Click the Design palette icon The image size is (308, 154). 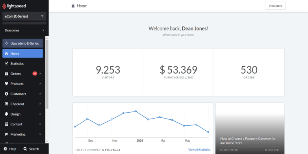[x=6, y=114]
